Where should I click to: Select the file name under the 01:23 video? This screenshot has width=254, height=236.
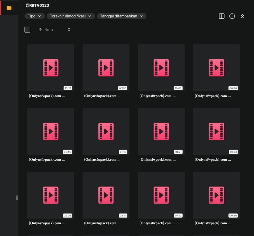point(213,160)
